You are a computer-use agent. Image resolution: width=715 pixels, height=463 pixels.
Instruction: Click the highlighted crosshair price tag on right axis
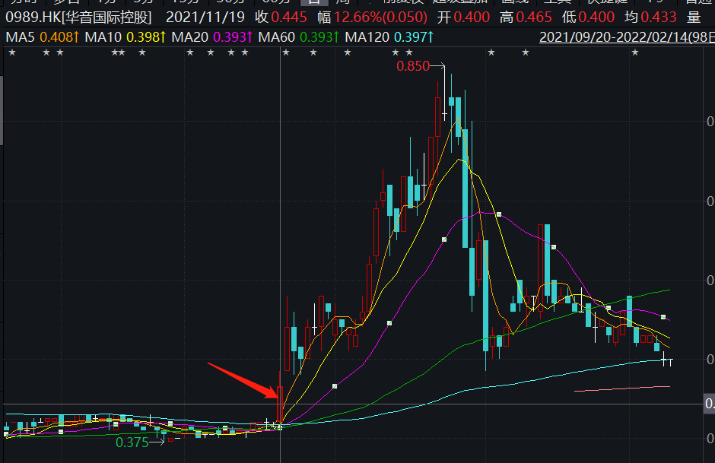(709, 404)
